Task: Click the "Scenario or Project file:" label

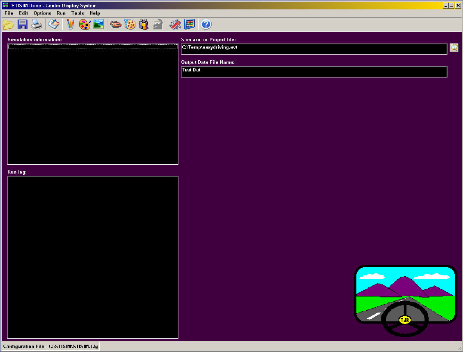Action: [x=209, y=40]
